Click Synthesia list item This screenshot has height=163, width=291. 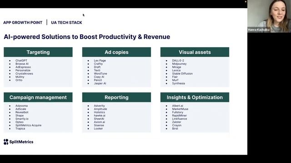(x=178, y=83)
